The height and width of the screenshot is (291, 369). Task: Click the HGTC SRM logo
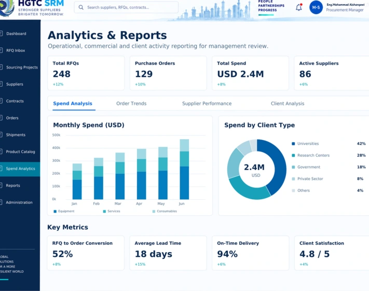32,8
